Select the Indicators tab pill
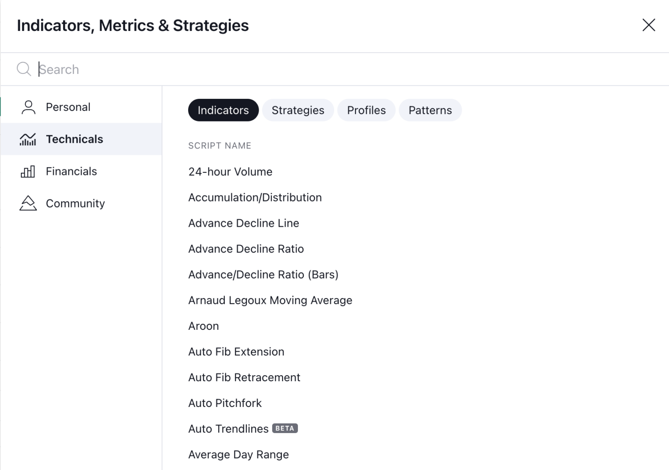Screen dimensions: 669x470 (x=223, y=110)
